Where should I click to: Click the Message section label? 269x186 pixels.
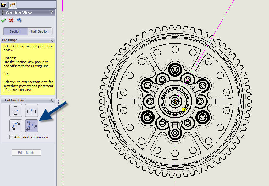(10, 40)
